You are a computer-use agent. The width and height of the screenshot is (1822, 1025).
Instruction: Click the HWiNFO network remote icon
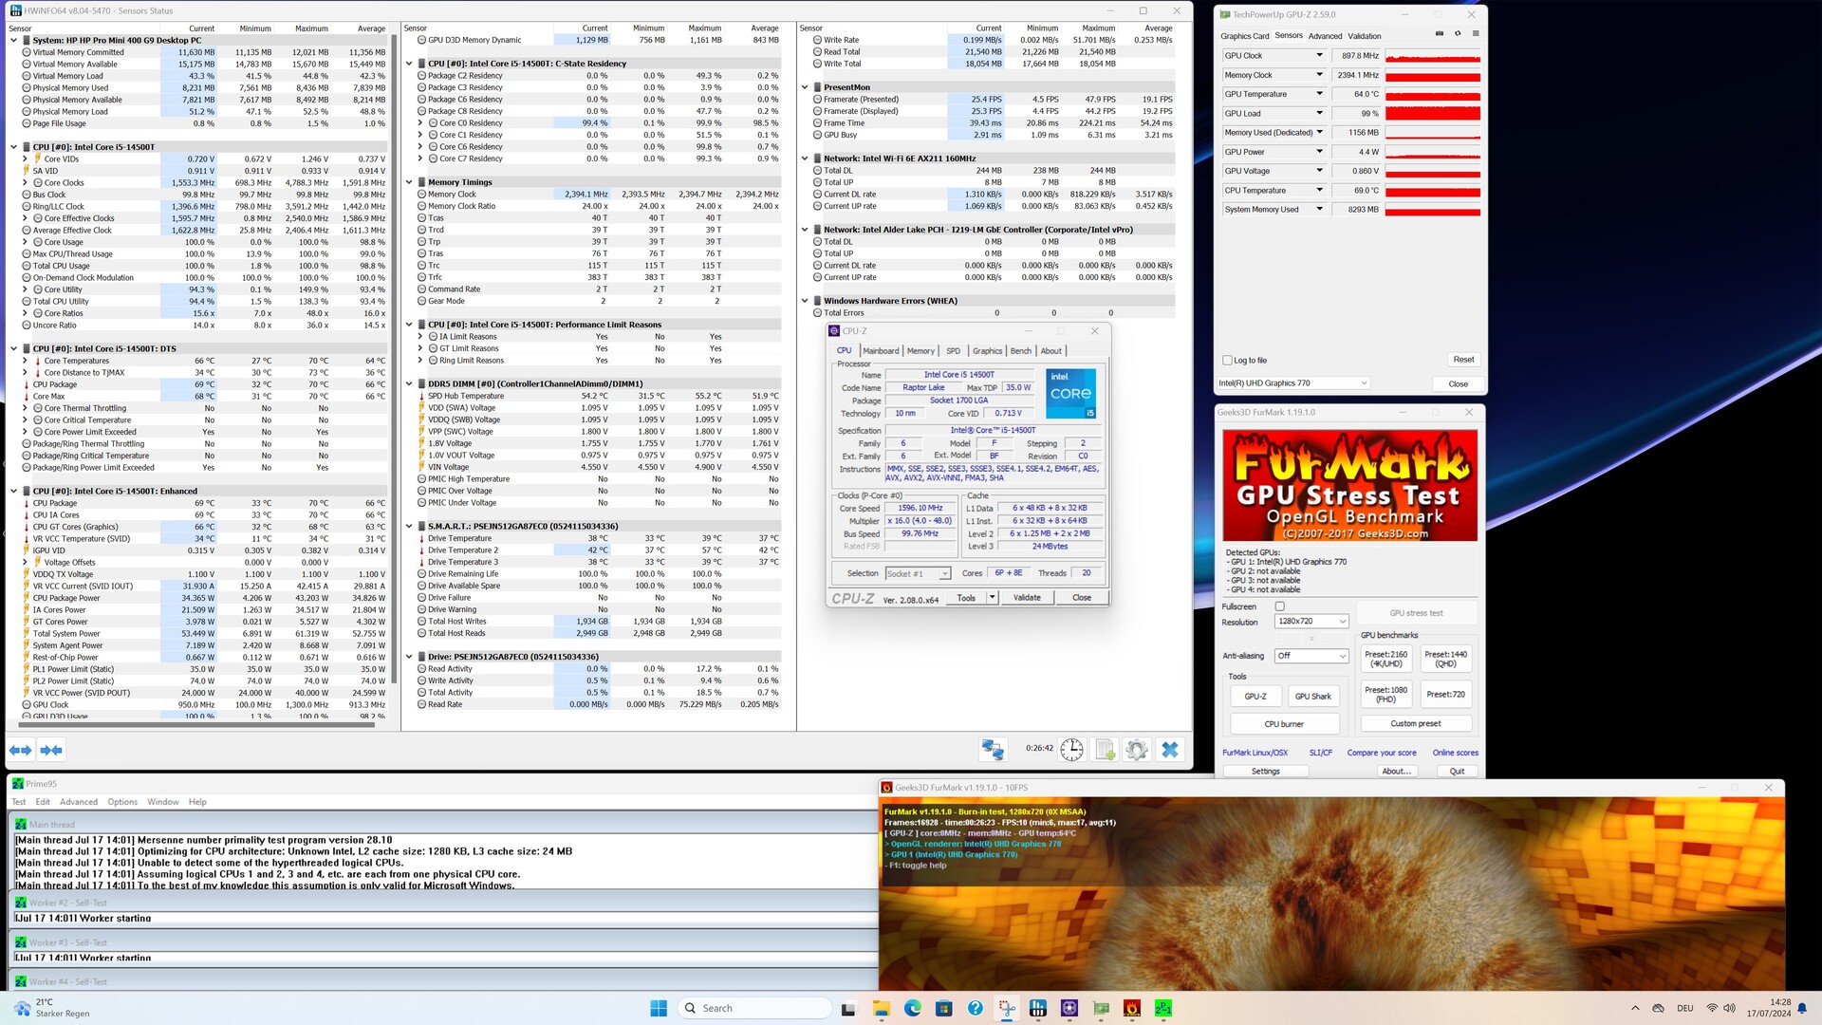993,750
